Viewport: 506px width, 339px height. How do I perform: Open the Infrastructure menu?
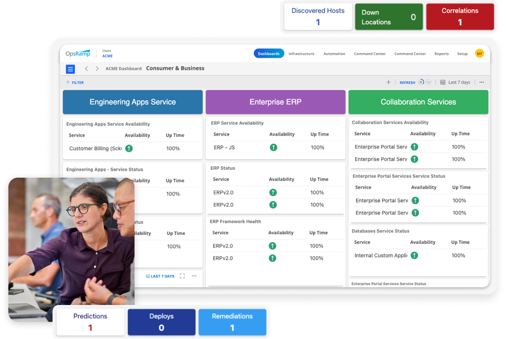pos(301,54)
